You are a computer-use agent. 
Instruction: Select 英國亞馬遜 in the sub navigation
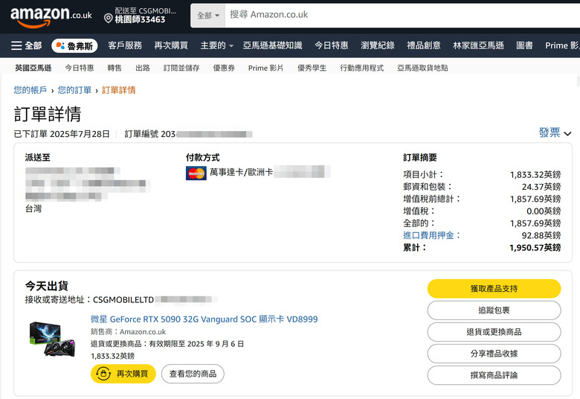pos(33,68)
